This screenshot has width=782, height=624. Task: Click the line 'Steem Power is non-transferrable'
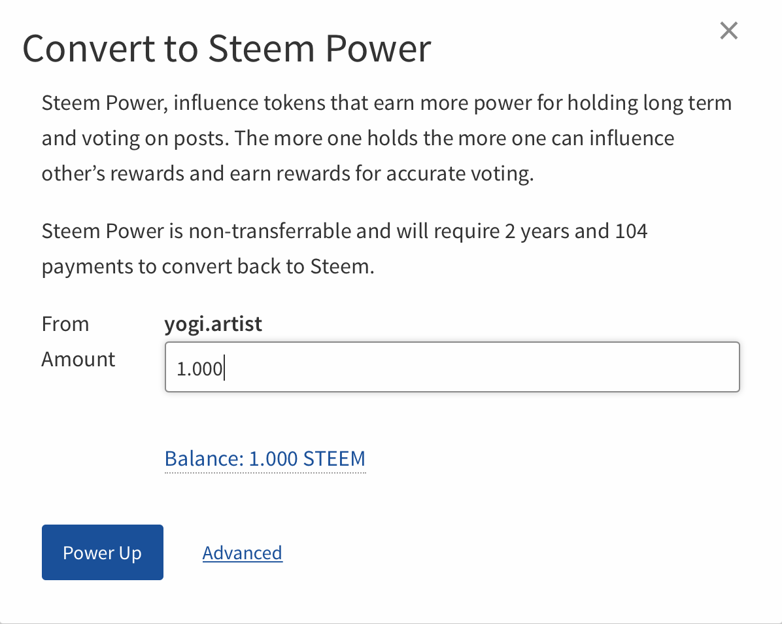pyautogui.click(x=344, y=231)
